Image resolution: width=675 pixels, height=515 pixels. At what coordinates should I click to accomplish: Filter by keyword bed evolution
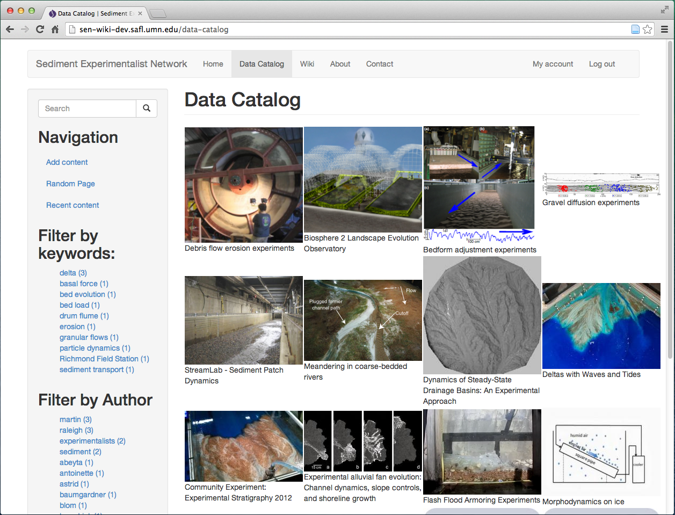(x=88, y=294)
